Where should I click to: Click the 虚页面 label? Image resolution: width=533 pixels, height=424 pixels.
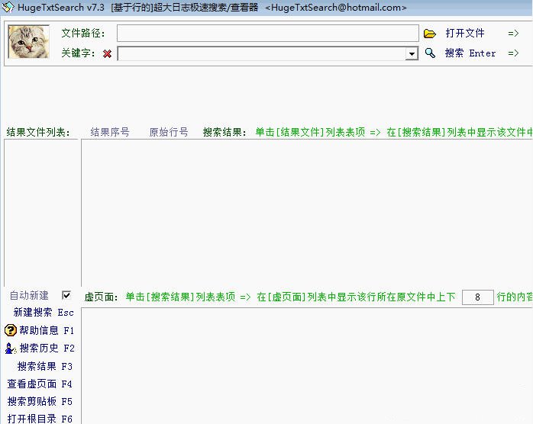pyautogui.click(x=101, y=297)
